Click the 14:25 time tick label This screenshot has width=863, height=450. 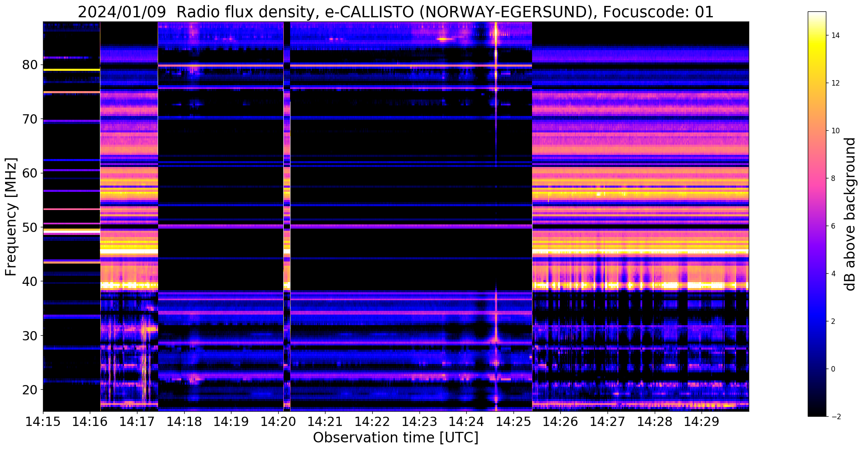513,421
